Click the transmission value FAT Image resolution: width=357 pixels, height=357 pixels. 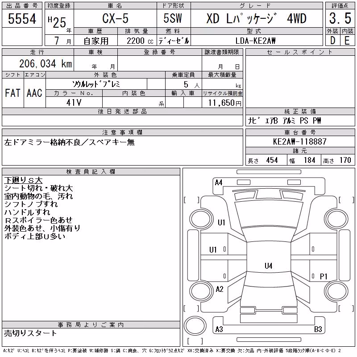pyautogui.click(x=12, y=93)
